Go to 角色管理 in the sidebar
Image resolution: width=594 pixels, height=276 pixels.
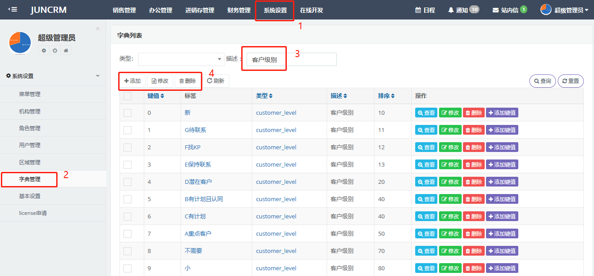tap(30, 128)
